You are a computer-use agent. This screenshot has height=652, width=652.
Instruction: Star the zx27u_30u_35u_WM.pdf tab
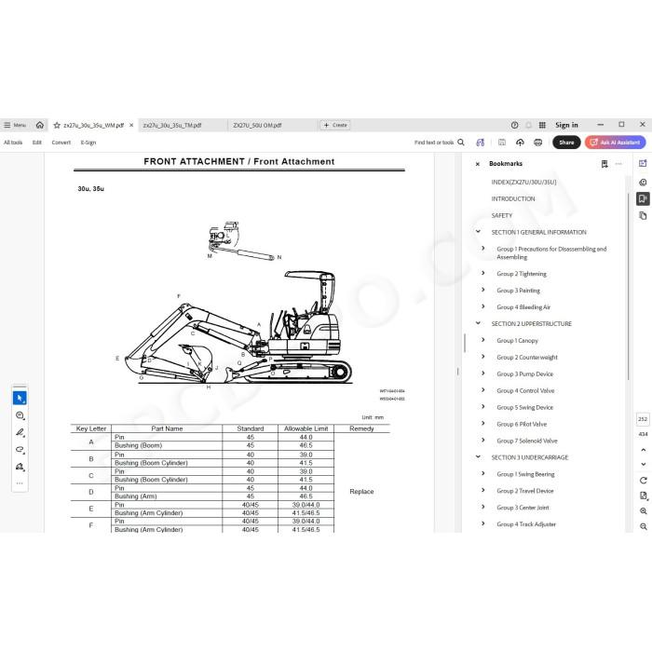(x=57, y=125)
